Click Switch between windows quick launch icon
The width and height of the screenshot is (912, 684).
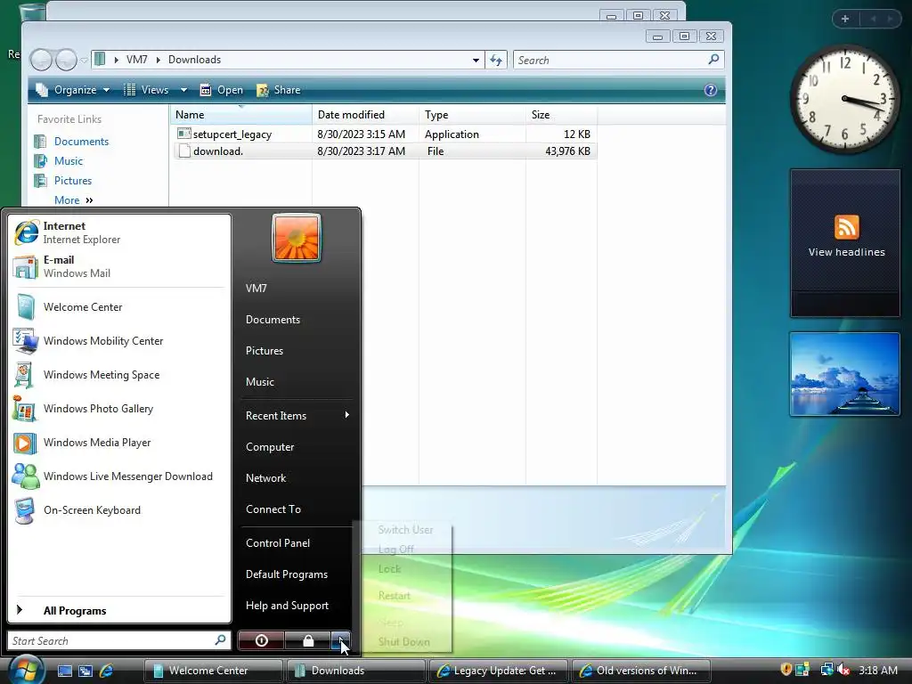85,671
